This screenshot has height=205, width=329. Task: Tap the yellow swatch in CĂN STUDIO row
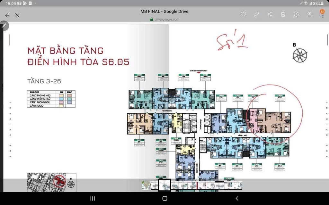[x=61, y=106]
